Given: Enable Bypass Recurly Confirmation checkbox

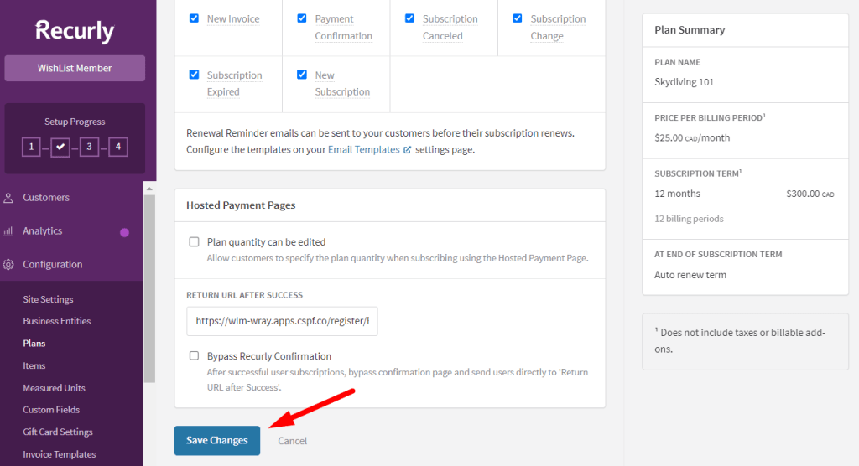Looking at the screenshot, I should coord(194,355).
